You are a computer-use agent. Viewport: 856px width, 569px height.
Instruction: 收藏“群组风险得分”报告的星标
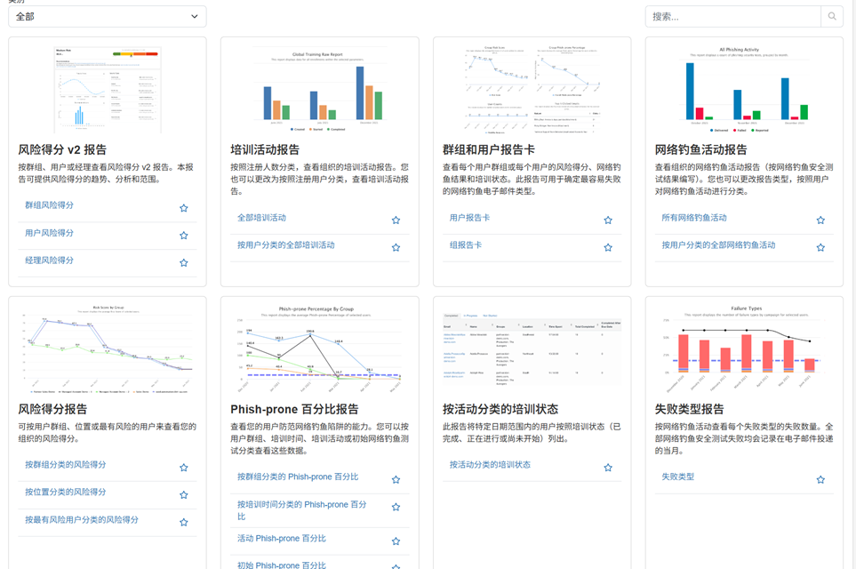coord(184,208)
